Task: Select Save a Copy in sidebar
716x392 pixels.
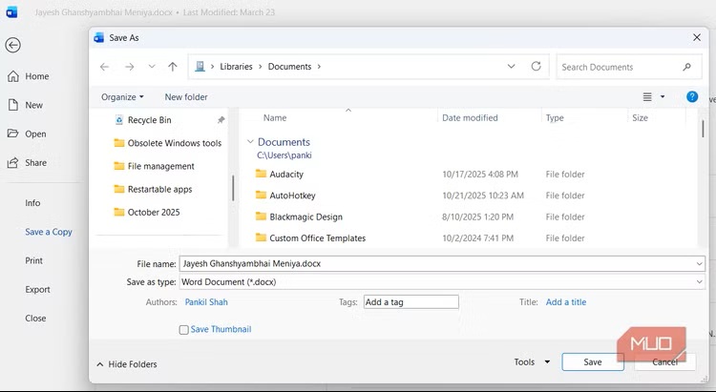Action: (49, 232)
